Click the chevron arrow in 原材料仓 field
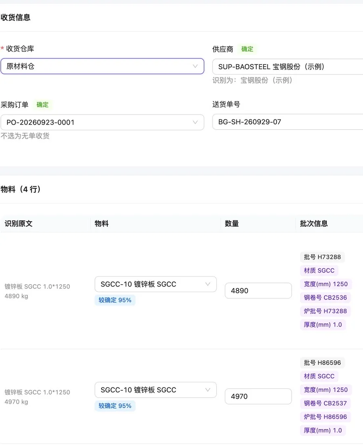The image size is (363, 446). (x=195, y=66)
